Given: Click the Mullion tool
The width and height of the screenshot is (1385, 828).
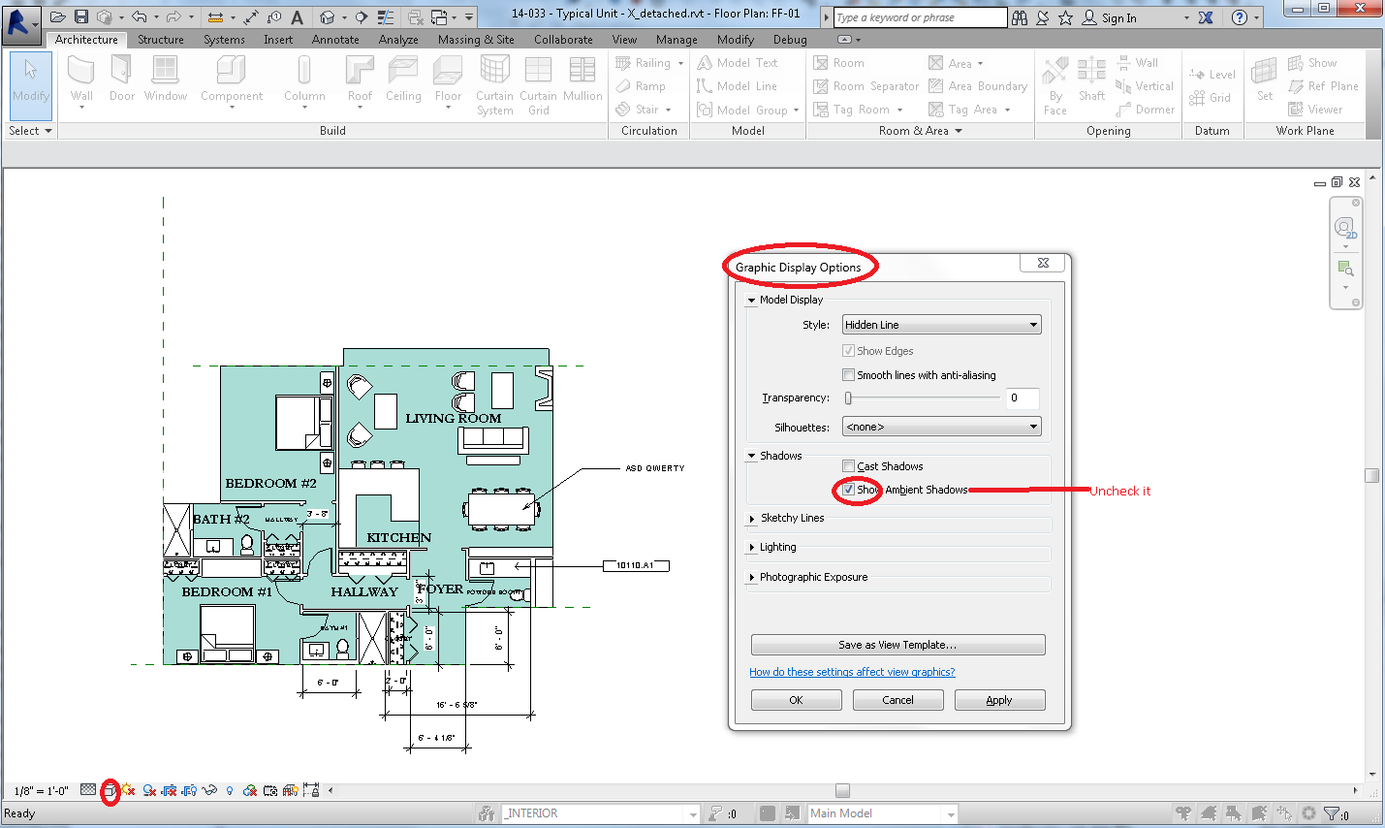Looking at the screenshot, I should click(x=582, y=80).
